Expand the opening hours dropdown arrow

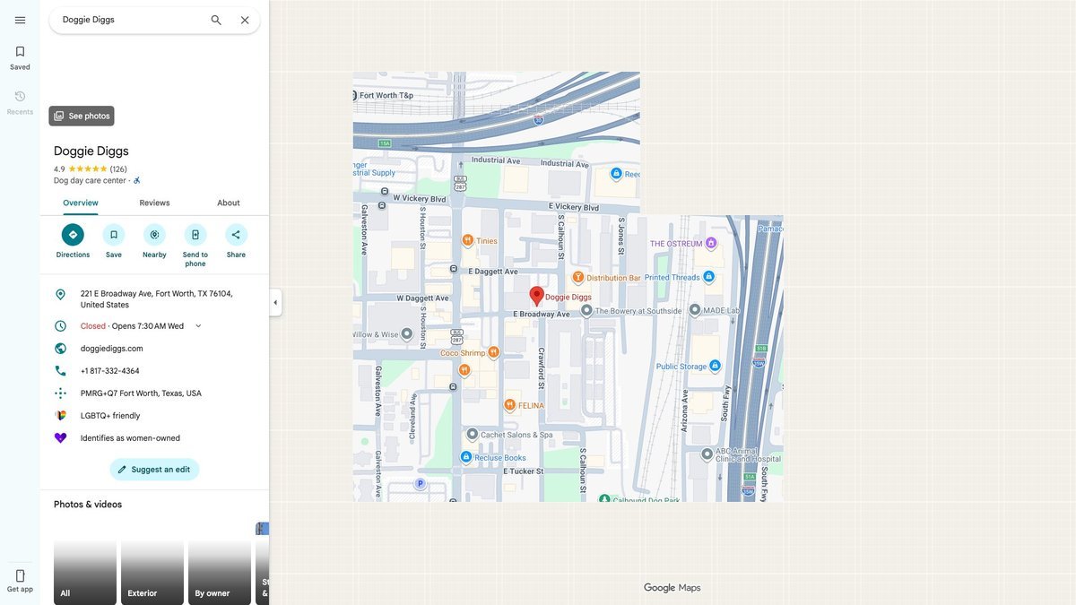198,326
